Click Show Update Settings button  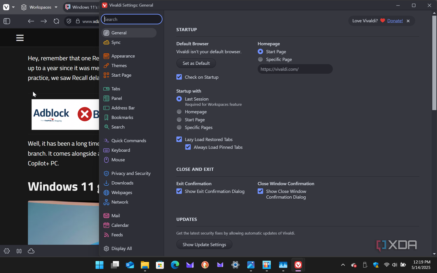204,245
